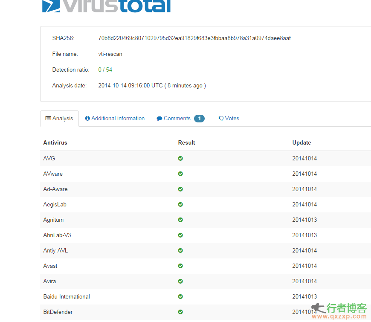
Task: Click the Comments speech bubble icon
Action: pyautogui.click(x=159, y=119)
